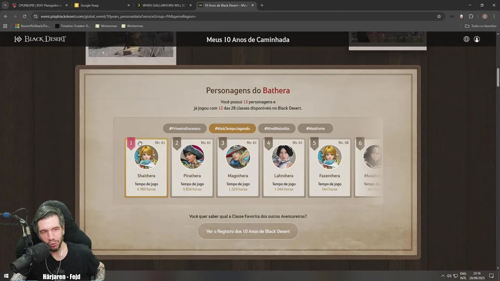Click the muted tab audio icon
500x281 pixels.
(452, 16)
